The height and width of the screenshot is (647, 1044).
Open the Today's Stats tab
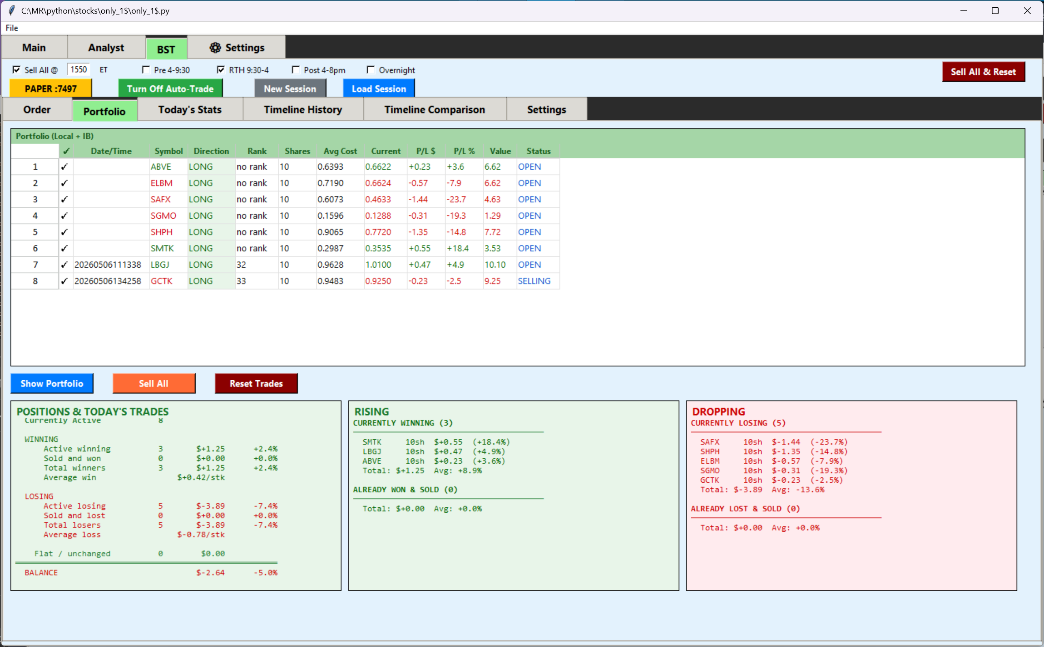point(190,110)
